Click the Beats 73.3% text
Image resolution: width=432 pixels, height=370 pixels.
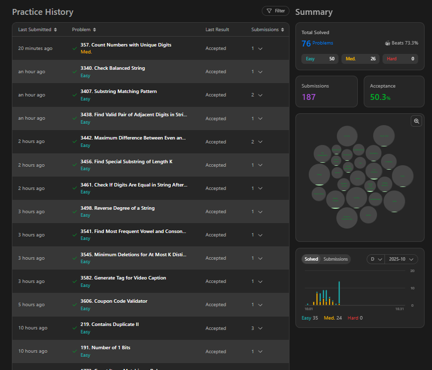click(405, 43)
